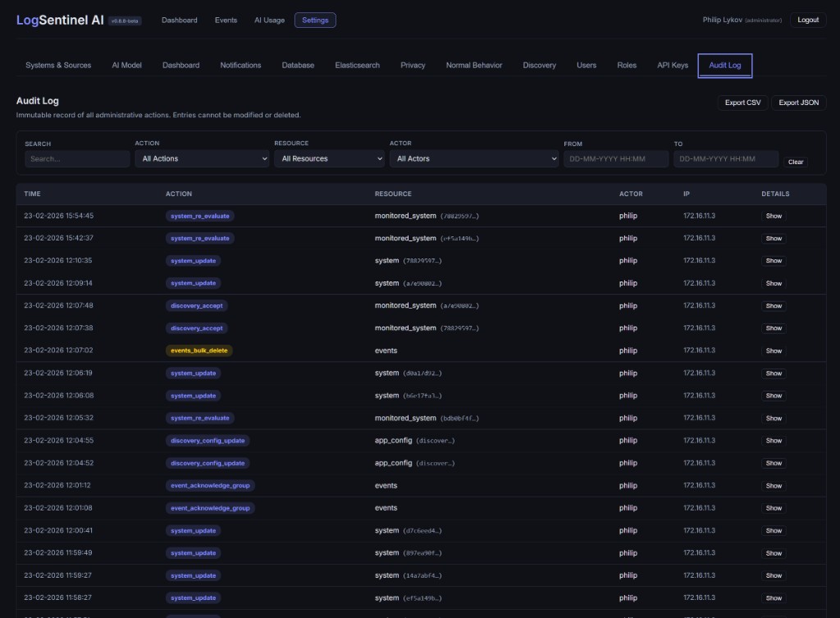Click the From date input field
The height and width of the screenshot is (618, 840).
click(616, 159)
